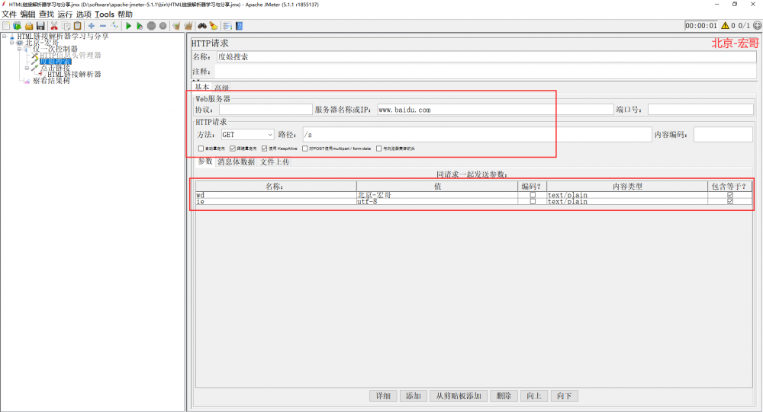The height and width of the screenshot is (412, 763).
Task: Open the 查找 menu
Action: tap(47, 14)
